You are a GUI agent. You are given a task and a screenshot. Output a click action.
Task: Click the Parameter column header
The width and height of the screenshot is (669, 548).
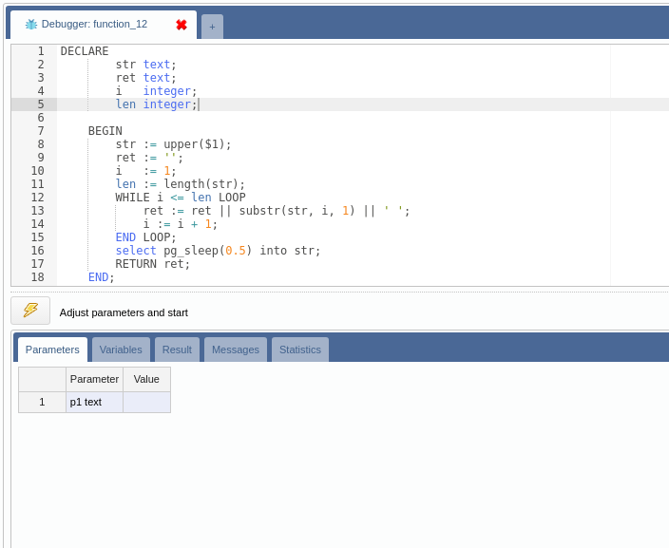94,379
